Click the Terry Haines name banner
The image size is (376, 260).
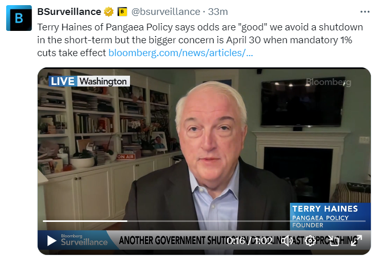330,216
